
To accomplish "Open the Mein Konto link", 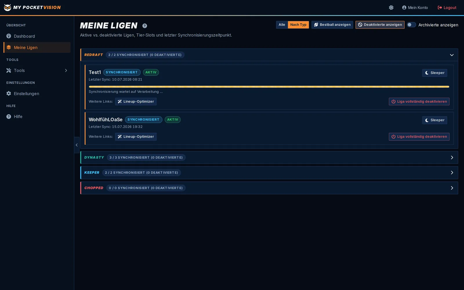I will (x=415, y=8).
